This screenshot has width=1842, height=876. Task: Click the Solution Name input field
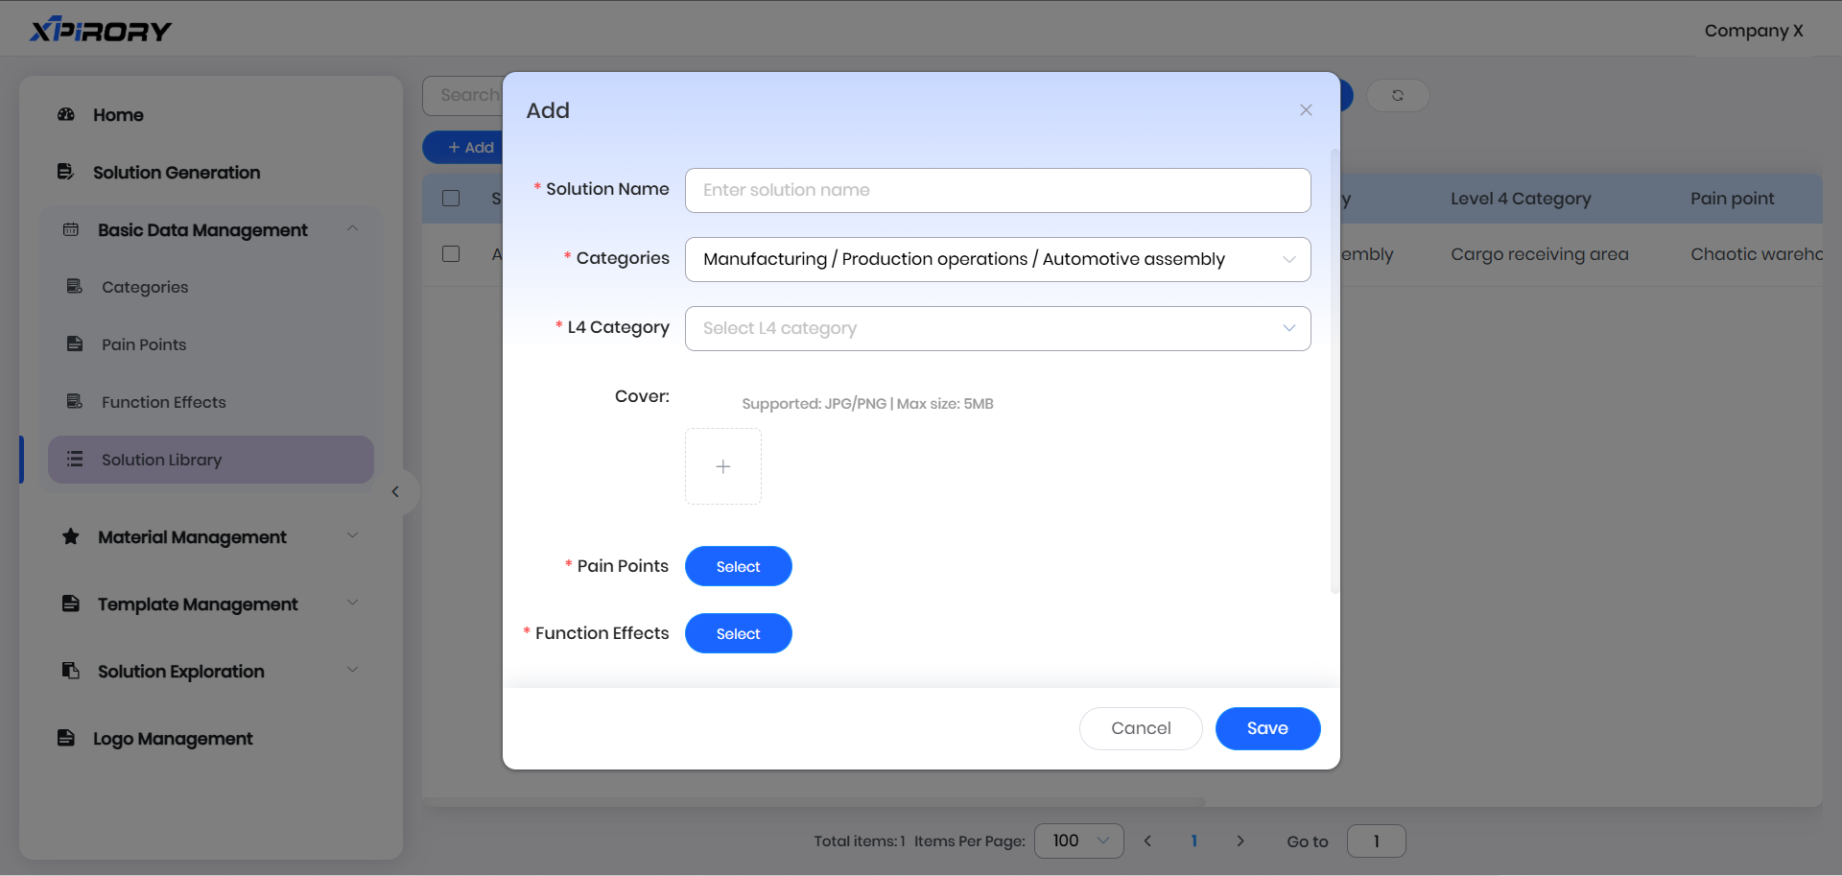[x=998, y=190]
